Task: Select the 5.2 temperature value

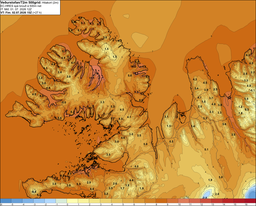Action: (x=205, y=118)
